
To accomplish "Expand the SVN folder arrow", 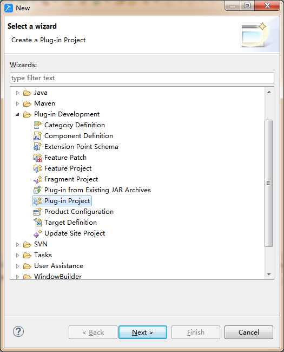I will 17,244.
